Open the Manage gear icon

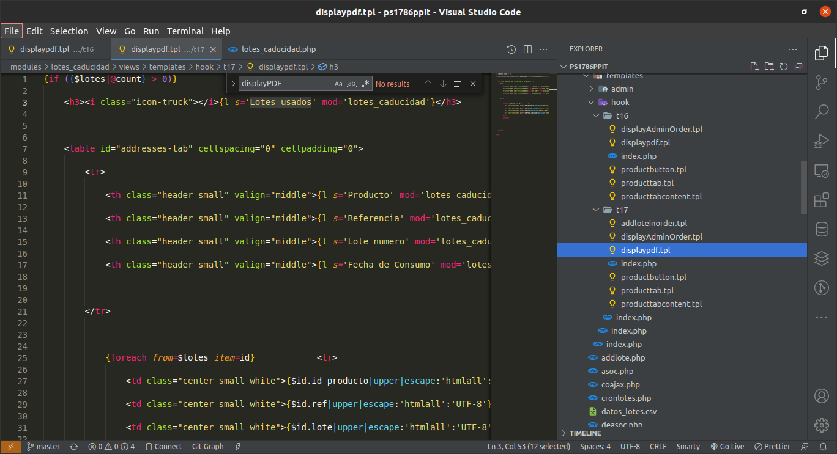pyautogui.click(x=821, y=425)
